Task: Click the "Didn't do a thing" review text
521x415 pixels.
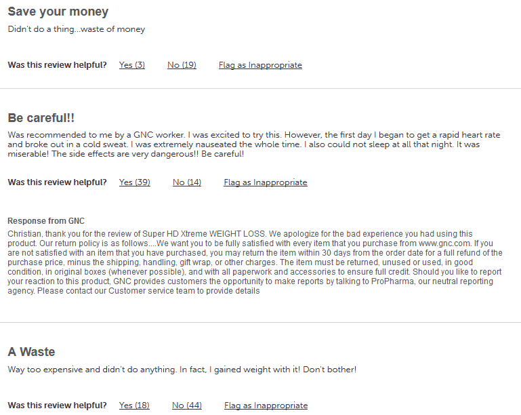Action: click(77, 29)
